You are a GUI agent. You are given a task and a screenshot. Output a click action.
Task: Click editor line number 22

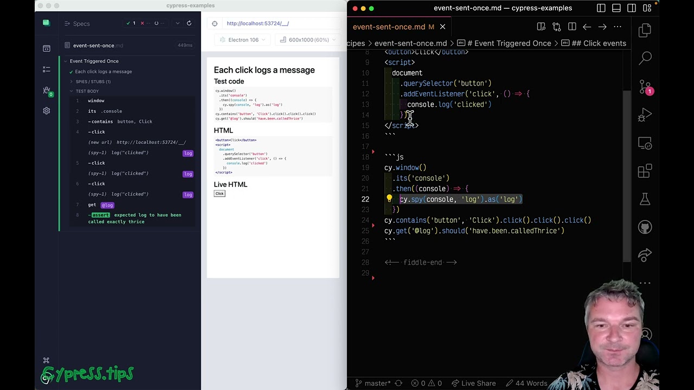(x=365, y=199)
